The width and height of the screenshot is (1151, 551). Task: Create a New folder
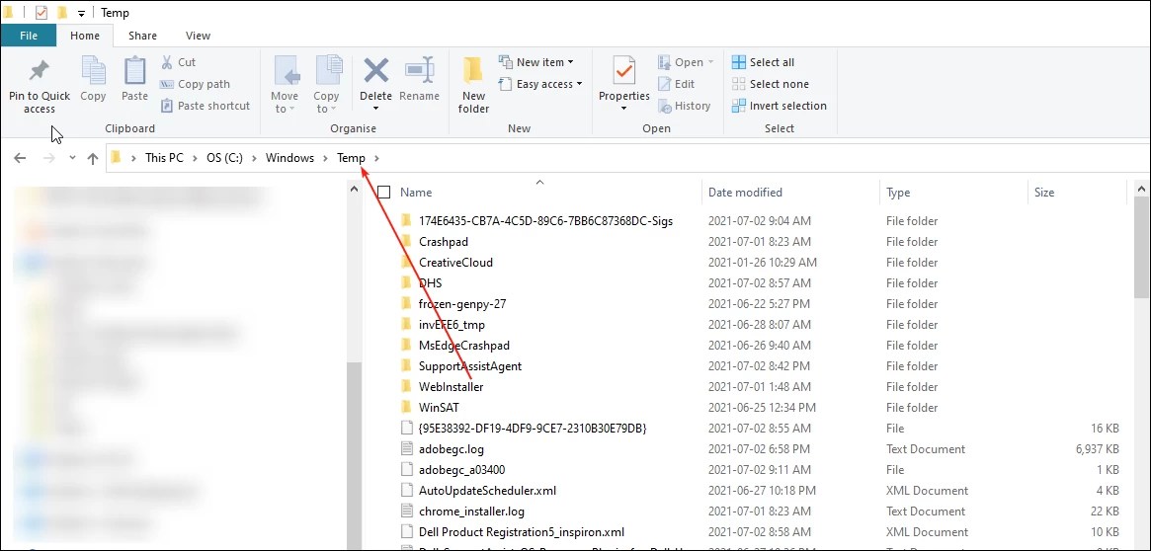473,85
